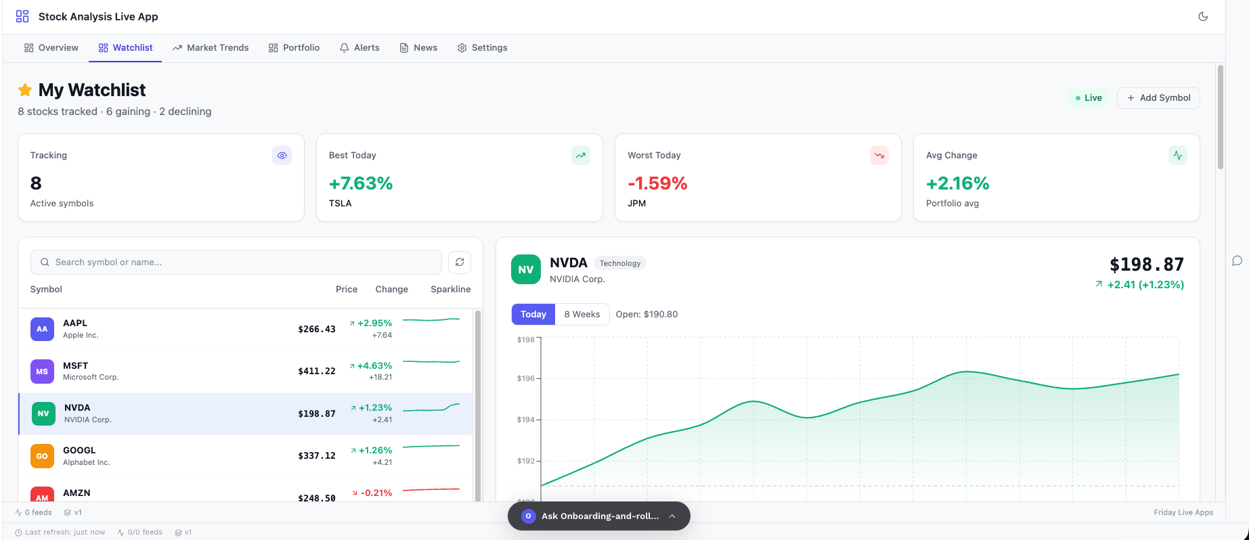The height and width of the screenshot is (540, 1249).
Task: Select the NVDA NVIDIA Corp. row
Action: point(246,413)
